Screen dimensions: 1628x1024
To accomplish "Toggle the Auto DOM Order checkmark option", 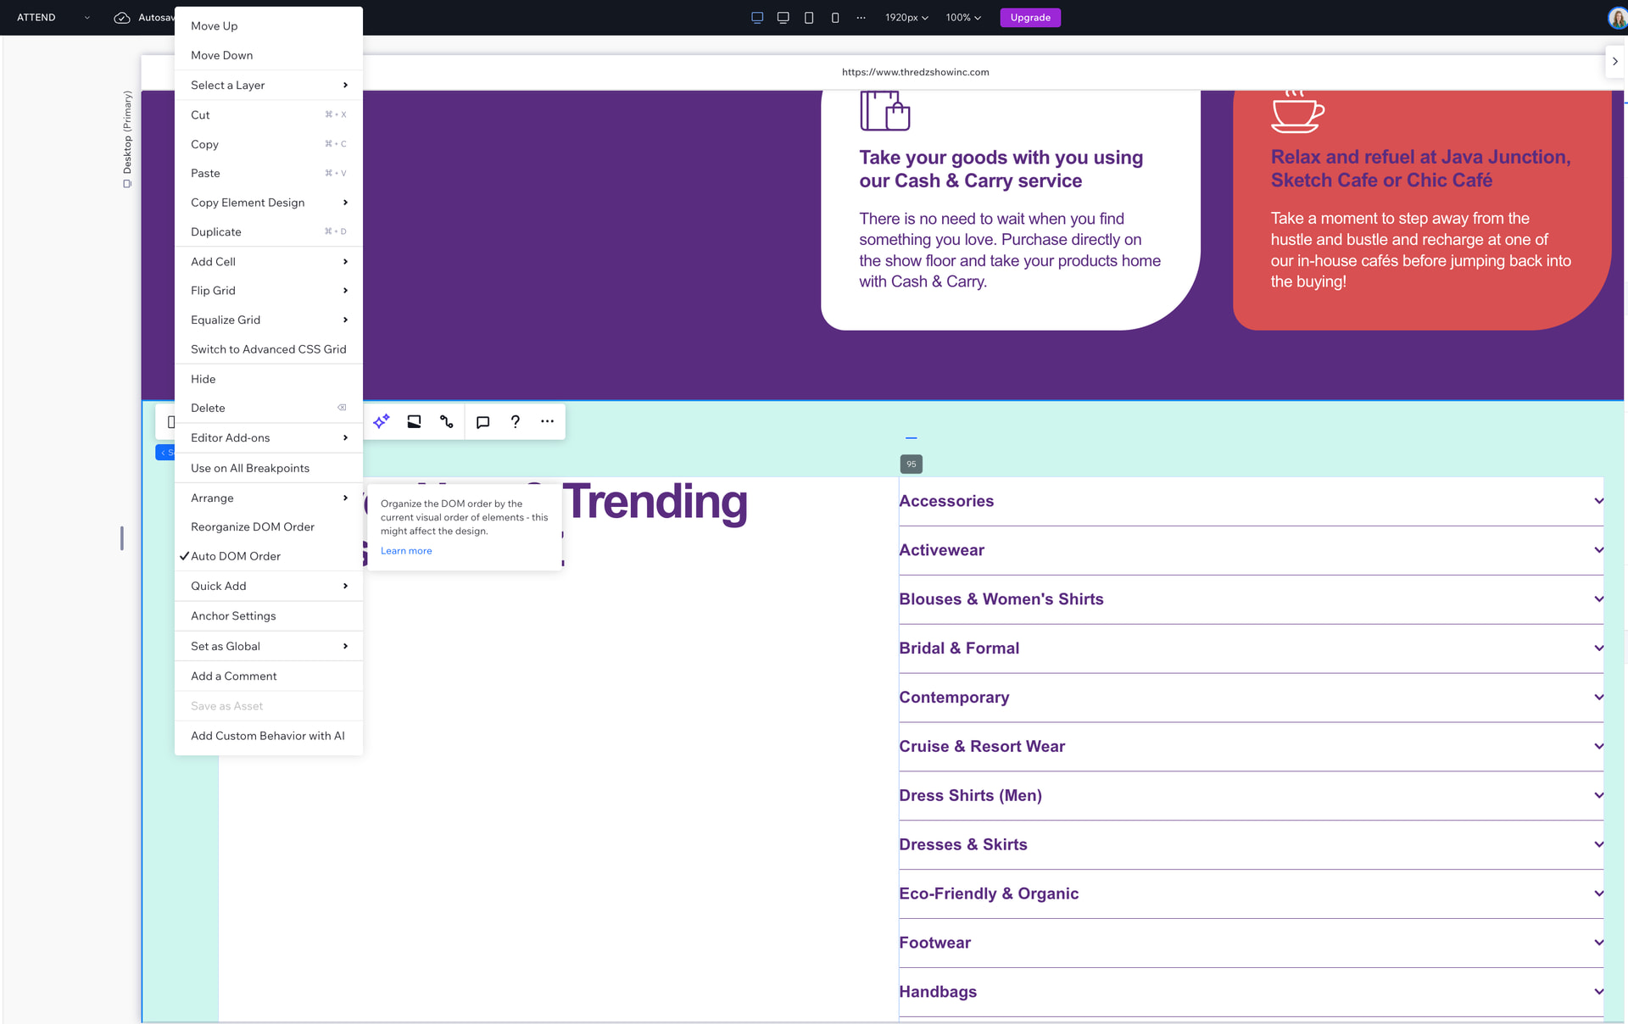I will (236, 556).
